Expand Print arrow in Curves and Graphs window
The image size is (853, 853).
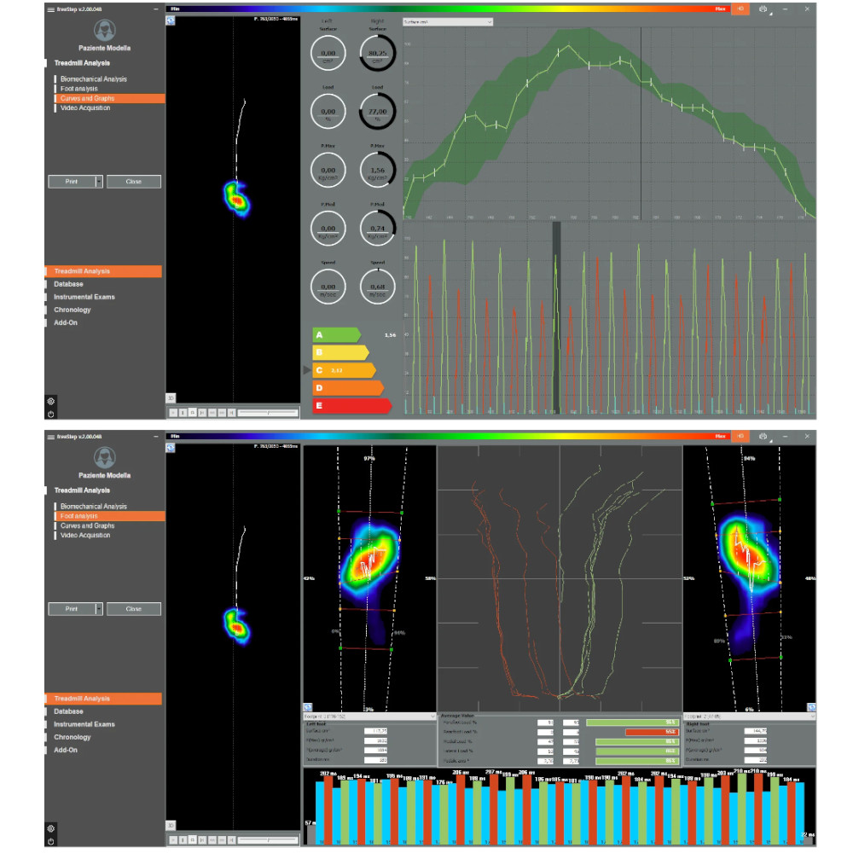98,182
